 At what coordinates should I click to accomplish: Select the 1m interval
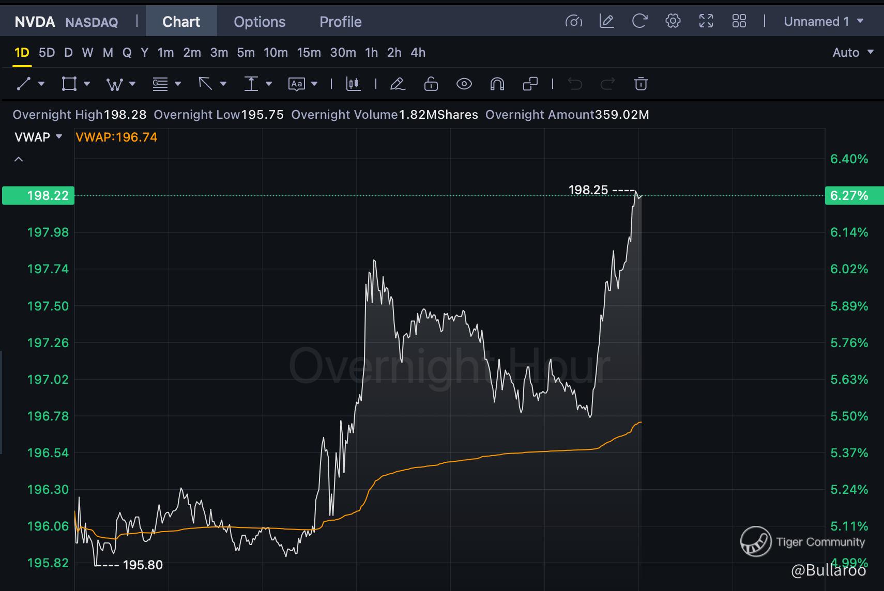[165, 52]
